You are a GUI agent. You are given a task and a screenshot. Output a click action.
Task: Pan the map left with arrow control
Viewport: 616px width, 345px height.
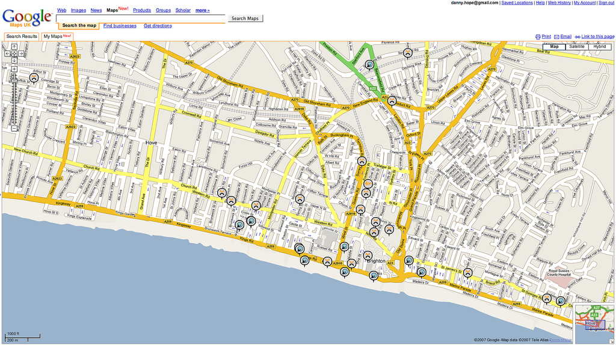coord(7,53)
